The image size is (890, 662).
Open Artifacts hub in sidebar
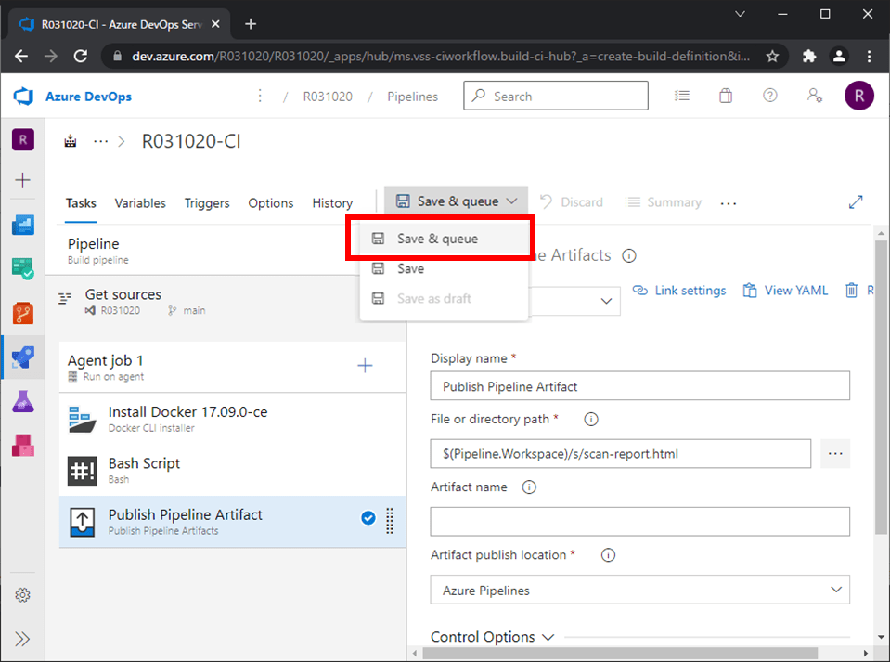click(22, 445)
